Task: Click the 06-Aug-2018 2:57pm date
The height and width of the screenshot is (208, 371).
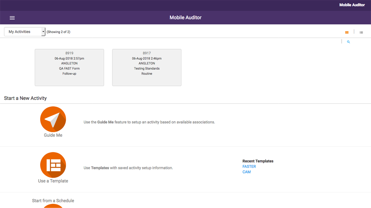Action: [x=69, y=58]
